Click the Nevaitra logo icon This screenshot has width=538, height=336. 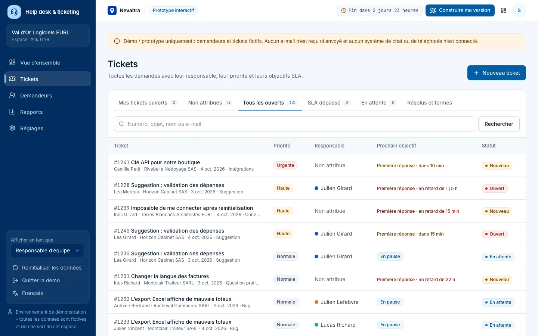pyautogui.click(x=112, y=10)
